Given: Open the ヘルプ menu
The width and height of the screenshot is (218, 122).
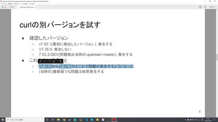Looking at the screenshot, I should (31, 4).
